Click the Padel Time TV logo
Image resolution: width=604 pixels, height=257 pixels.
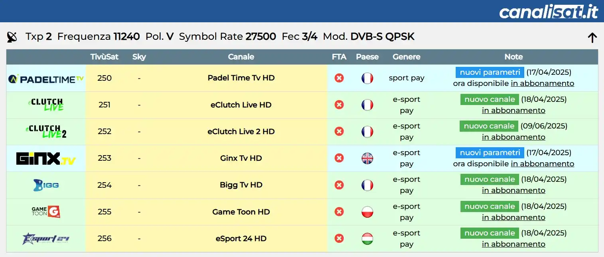(46, 78)
